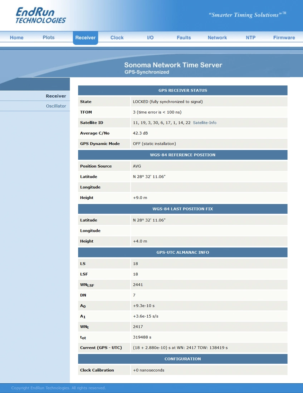Click the CONFIGURATION section header
Viewport: 303px width, 393px height.
(x=183, y=359)
